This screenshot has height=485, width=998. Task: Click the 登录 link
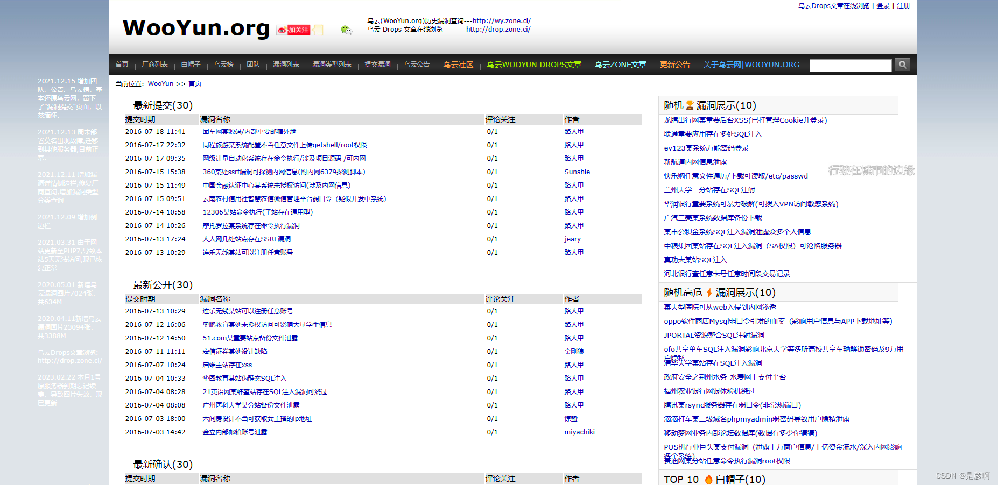click(x=883, y=6)
